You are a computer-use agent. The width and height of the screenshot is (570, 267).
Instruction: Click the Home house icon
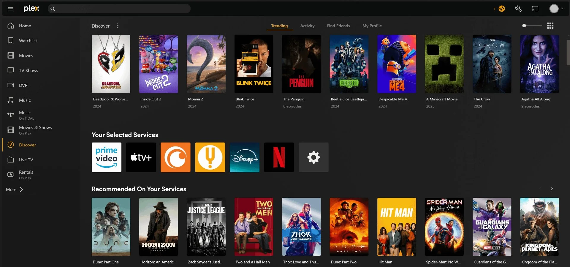click(x=11, y=26)
